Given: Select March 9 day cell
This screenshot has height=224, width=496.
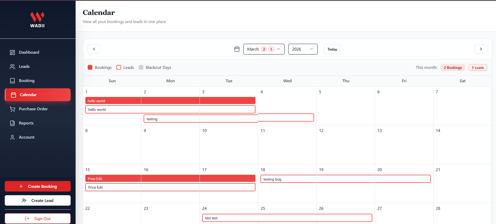Looking at the screenshot, I should point(170,145).
